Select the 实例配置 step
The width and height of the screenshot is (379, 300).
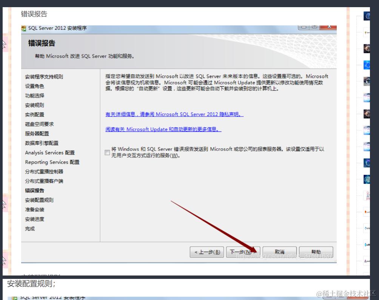point(35,115)
